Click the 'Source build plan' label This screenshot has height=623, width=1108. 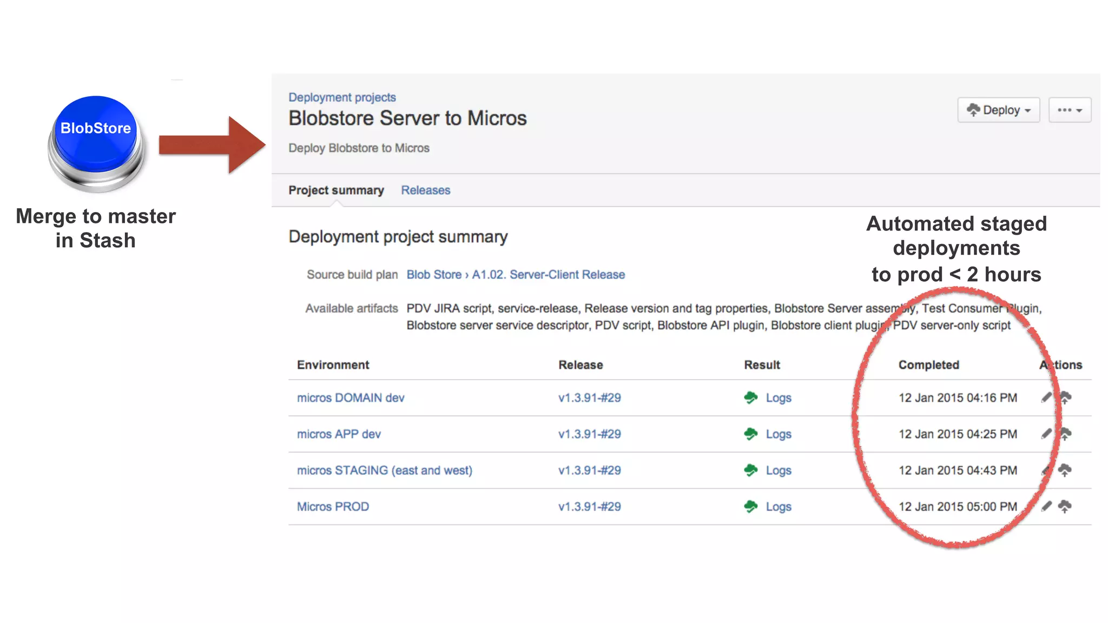pyautogui.click(x=352, y=275)
